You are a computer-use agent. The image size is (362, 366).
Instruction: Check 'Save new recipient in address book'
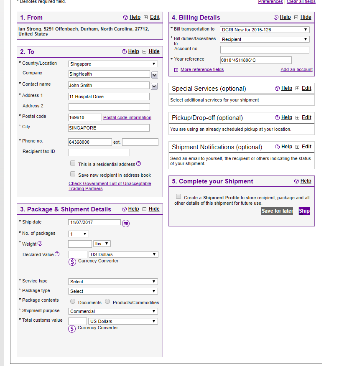[73, 174]
